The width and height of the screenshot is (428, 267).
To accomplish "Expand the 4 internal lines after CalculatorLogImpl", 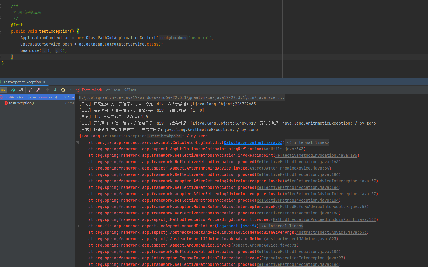I will click(x=77, y=143).
